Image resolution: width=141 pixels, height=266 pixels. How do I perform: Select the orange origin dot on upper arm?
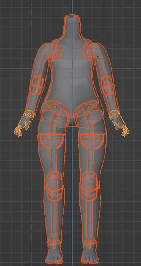pos(98,57)
